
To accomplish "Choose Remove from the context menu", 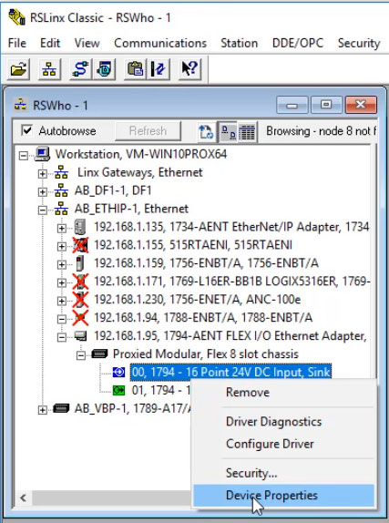I will [284, 392].
